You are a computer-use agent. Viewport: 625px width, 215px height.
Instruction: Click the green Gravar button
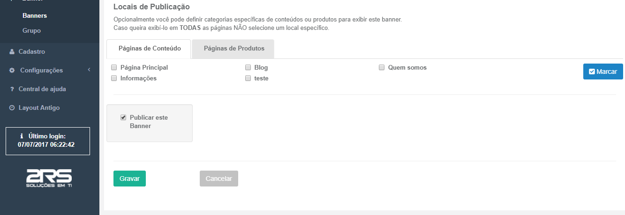[x=129, y=179]
